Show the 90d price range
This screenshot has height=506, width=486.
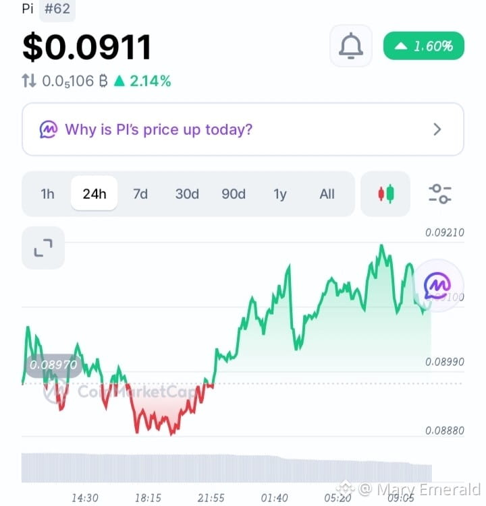pyautogui.click(x=234, y=194)
